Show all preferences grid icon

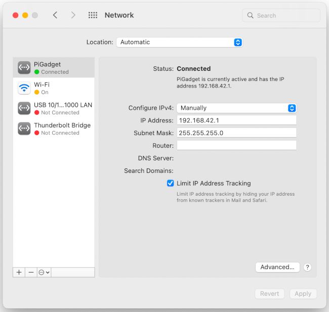click(x=93, y=15)
